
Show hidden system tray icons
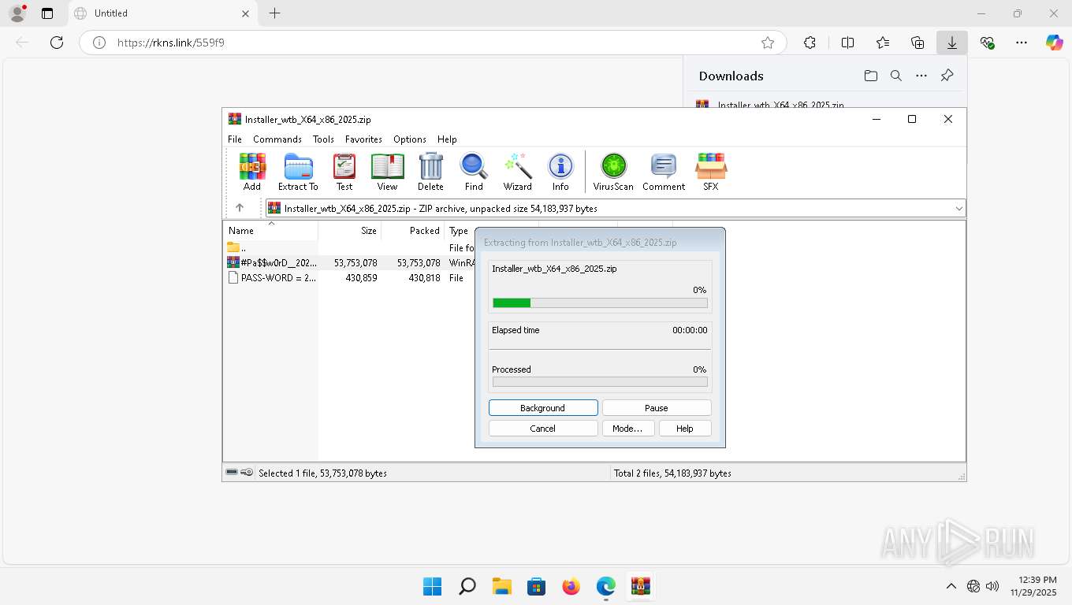951,586
